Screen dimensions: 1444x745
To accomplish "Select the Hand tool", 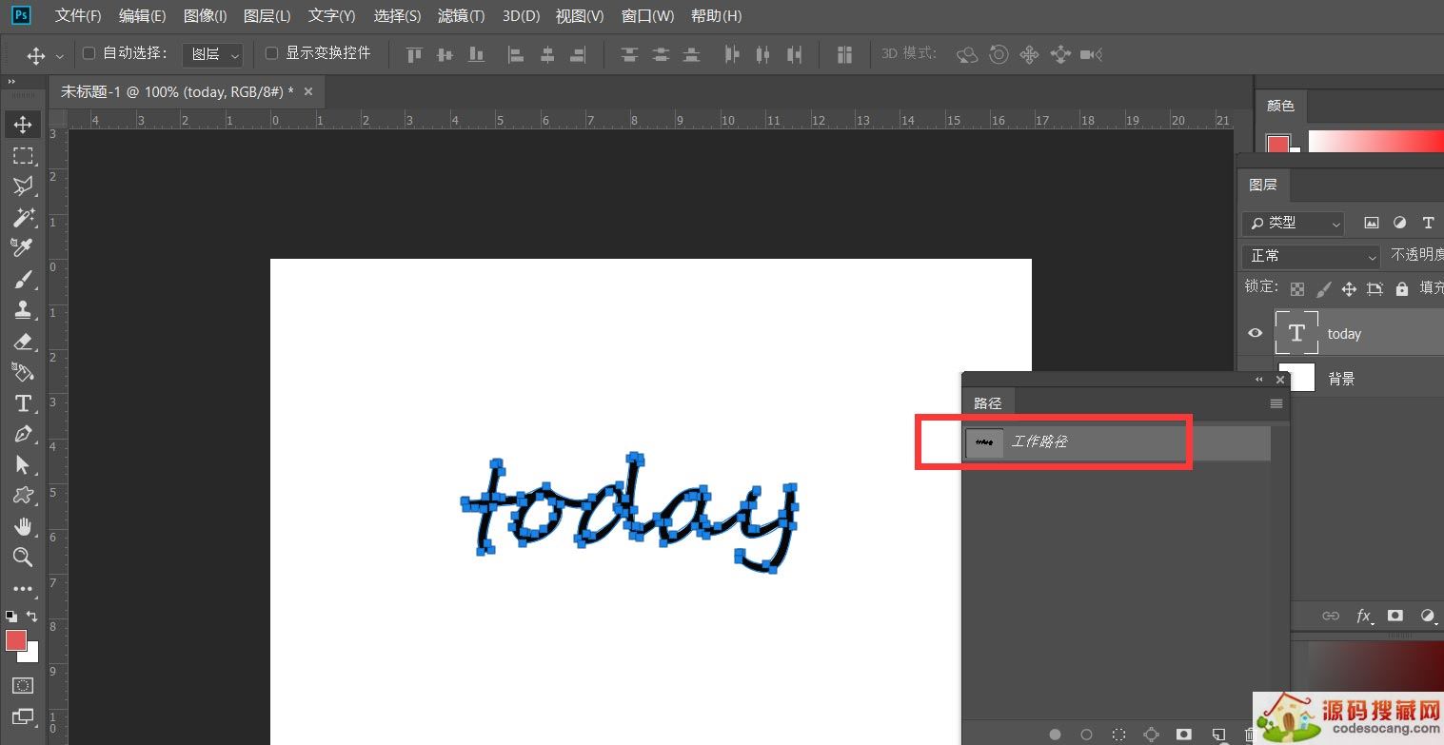I will pos(23,526).
